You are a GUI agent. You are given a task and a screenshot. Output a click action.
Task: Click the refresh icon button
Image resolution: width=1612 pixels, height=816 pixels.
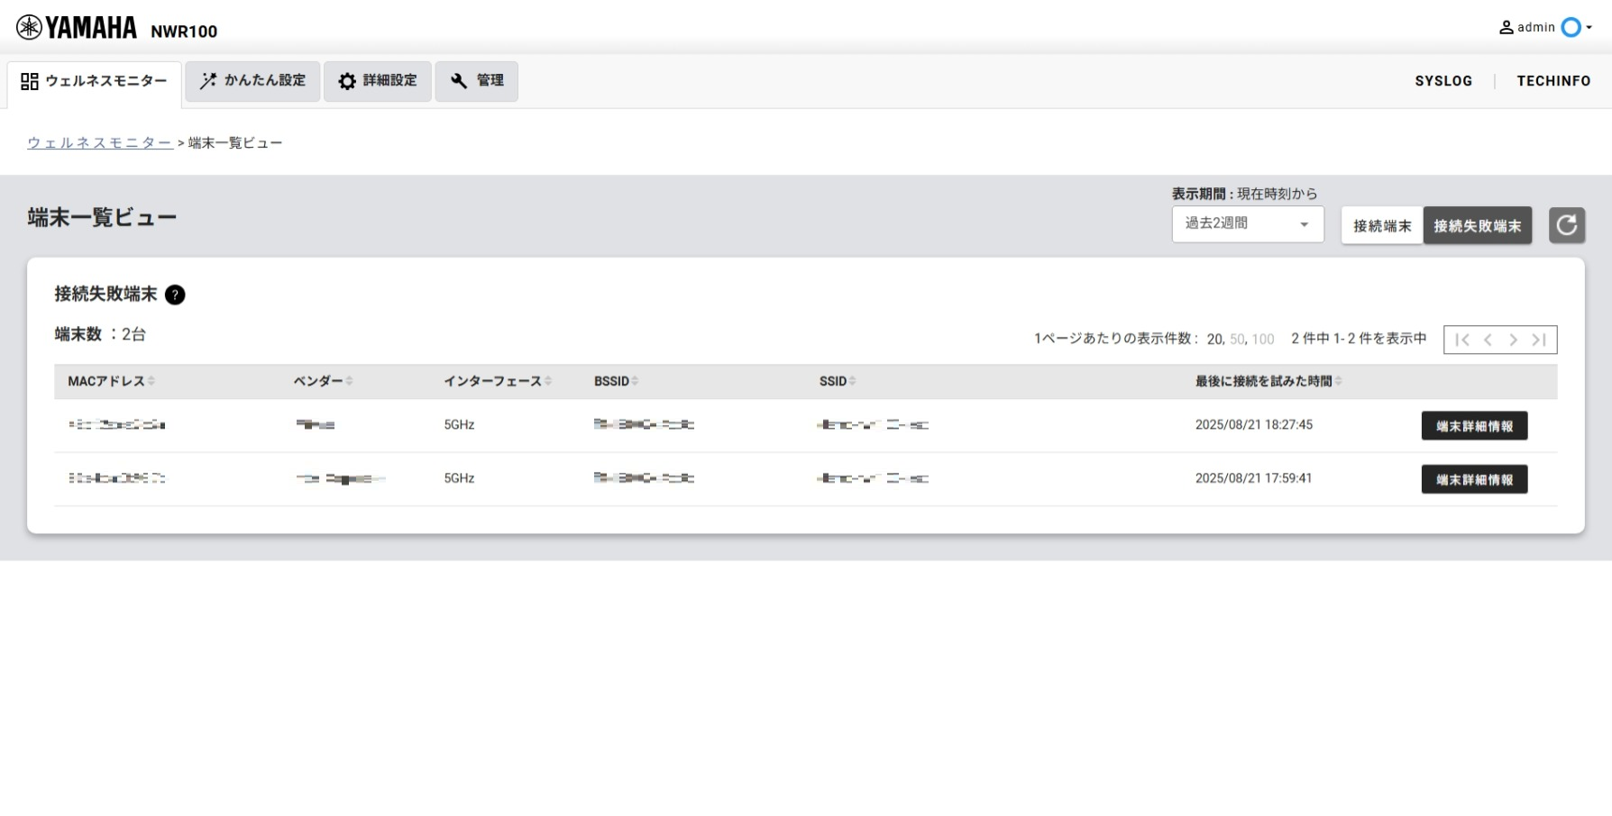click(1566, 225)
